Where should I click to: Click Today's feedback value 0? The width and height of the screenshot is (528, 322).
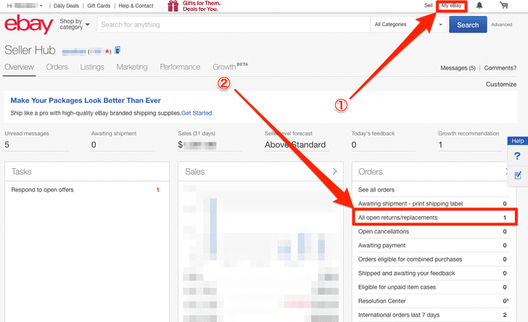(354, 145)
